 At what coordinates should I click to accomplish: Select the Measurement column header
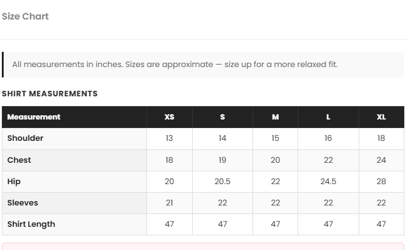(x=34, y=117)
